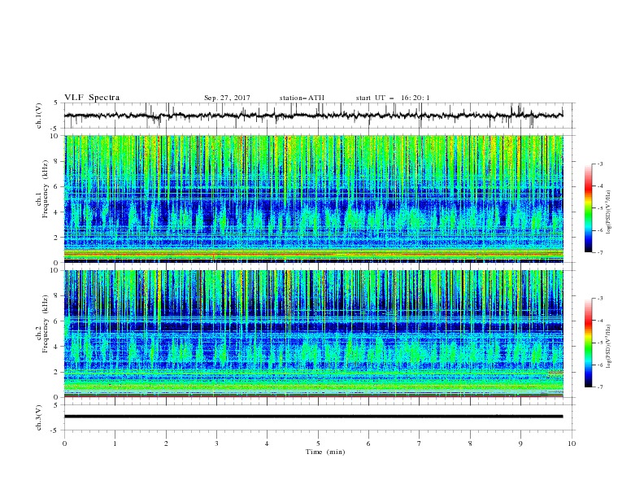Click time axis tick label "8"
The width and height of the screenshot is (644, 498).
pos(470,443)
